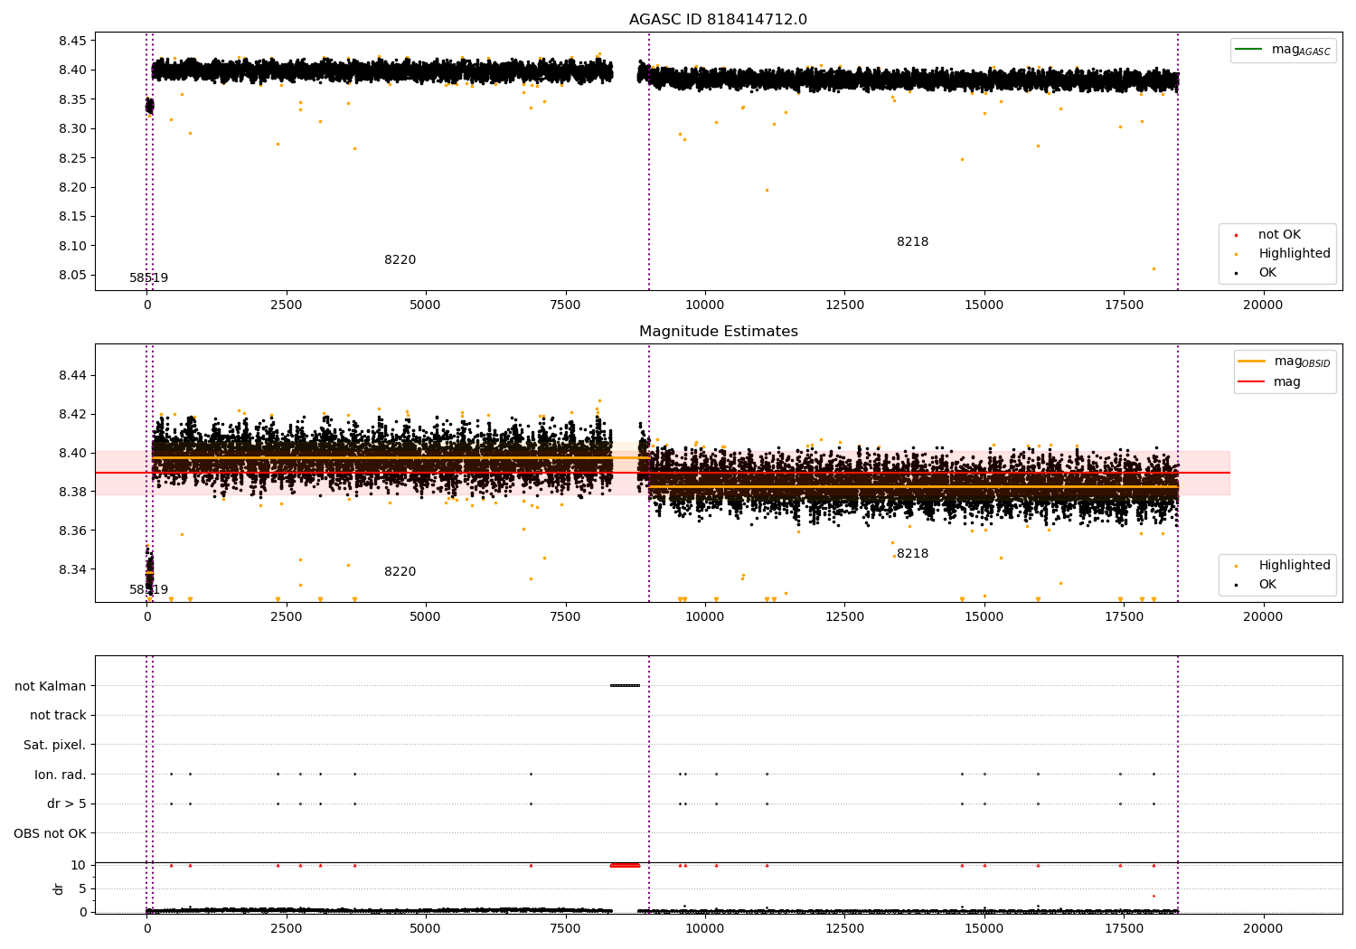Viewport: 1356px width, 949px height.
Task: Click the '8.42' y-axis tick in middle plot
Action: click(x=71, y=415)
